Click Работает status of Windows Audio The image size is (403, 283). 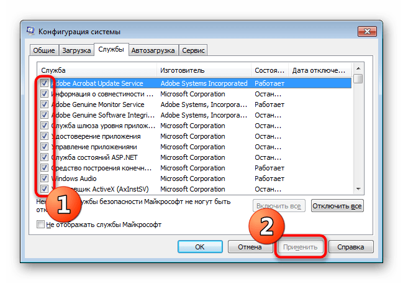pos(269,179)
